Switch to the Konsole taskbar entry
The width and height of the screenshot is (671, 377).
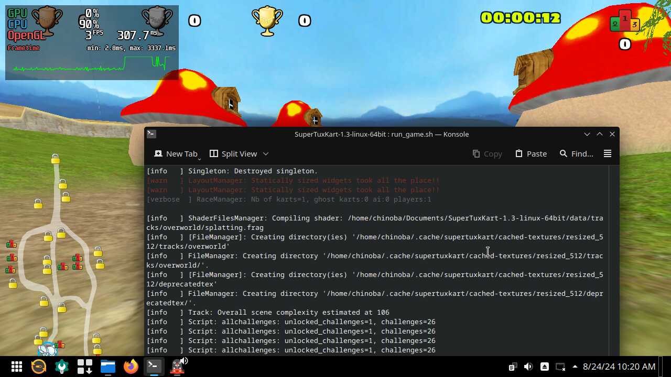pos(154,367)
